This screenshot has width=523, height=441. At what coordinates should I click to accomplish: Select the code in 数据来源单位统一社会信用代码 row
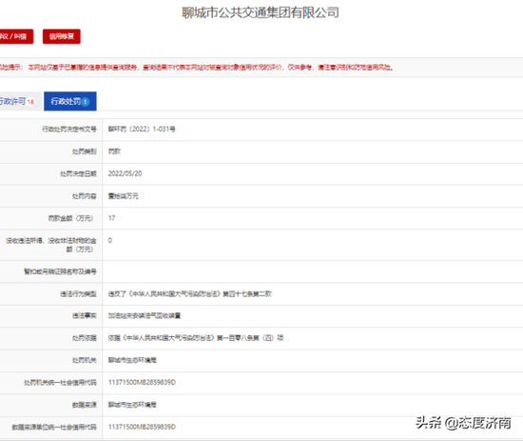(142, 427)
